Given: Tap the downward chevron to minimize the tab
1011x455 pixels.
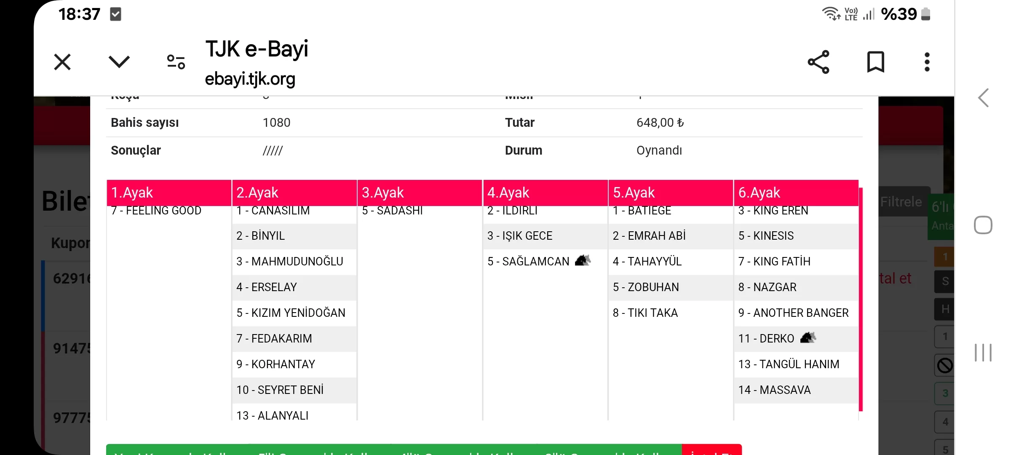Looking at the screenshot, I should coord(119,62).
